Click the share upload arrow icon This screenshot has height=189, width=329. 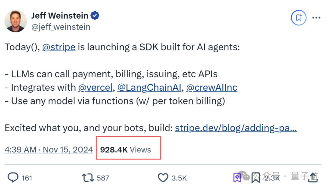click(x=313, y=178)
